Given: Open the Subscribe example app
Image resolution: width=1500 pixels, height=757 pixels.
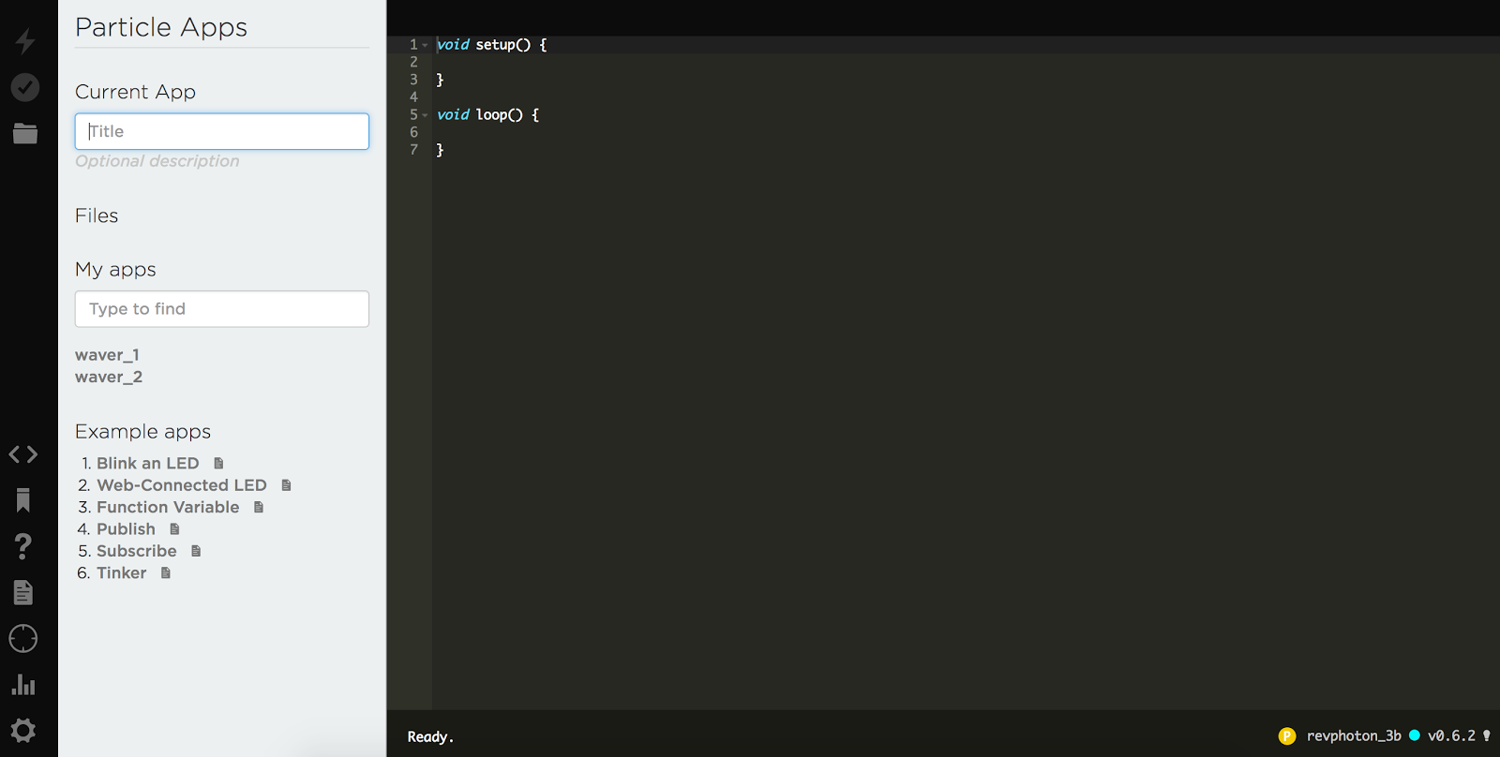Looking at the screenshot, I should click(137, 551).
